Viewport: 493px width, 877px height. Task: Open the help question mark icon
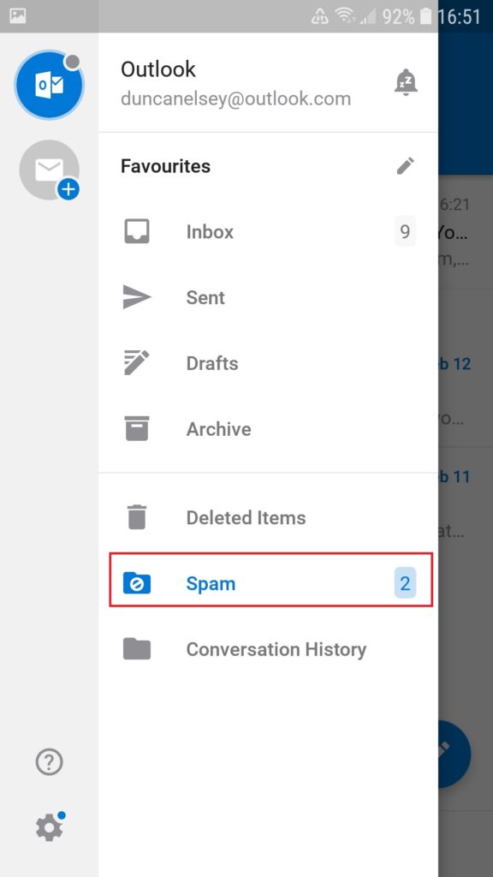pos(49,762)
